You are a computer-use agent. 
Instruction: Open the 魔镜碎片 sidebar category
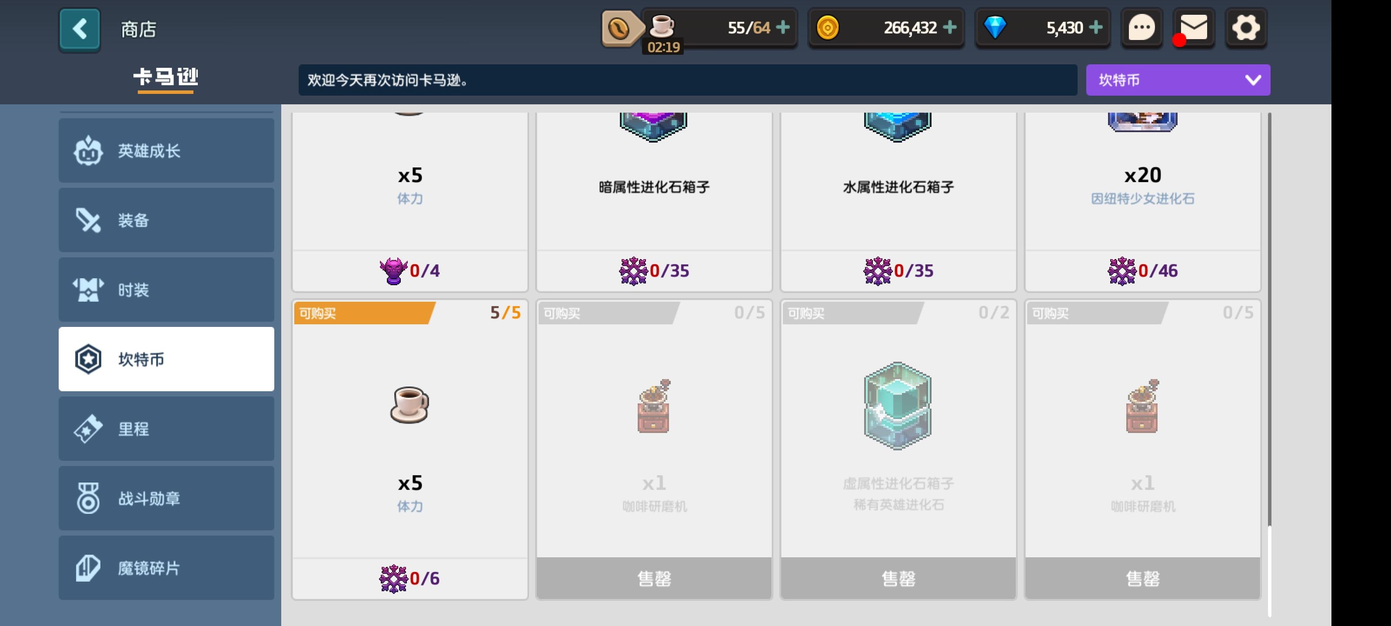[x=166, y=568]
